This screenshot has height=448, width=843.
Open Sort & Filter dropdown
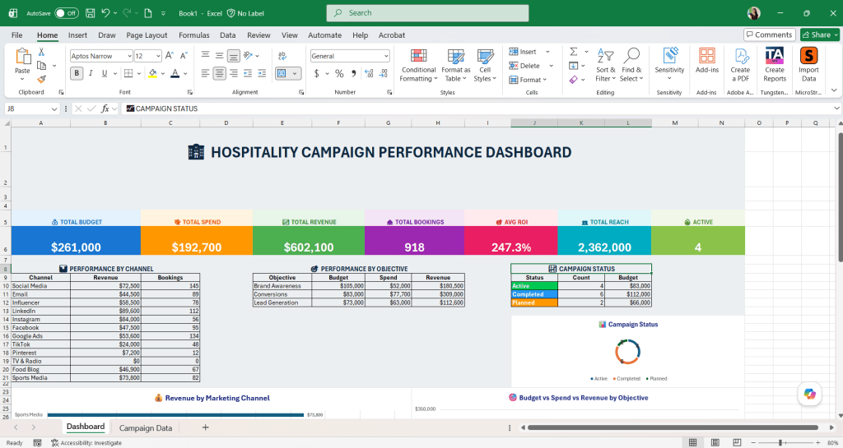605,64
